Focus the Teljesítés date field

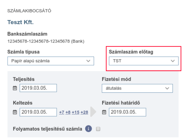[38, 88]
